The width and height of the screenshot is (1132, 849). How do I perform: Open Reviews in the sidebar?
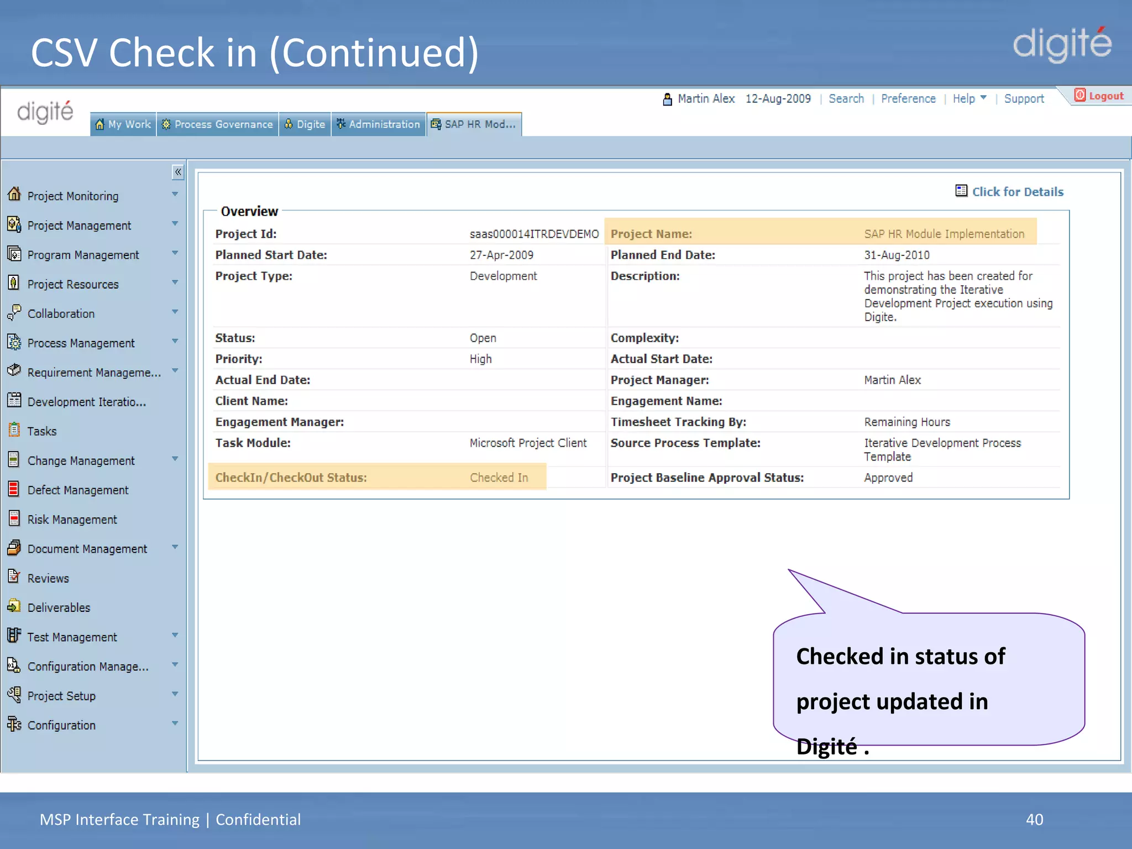48,578
